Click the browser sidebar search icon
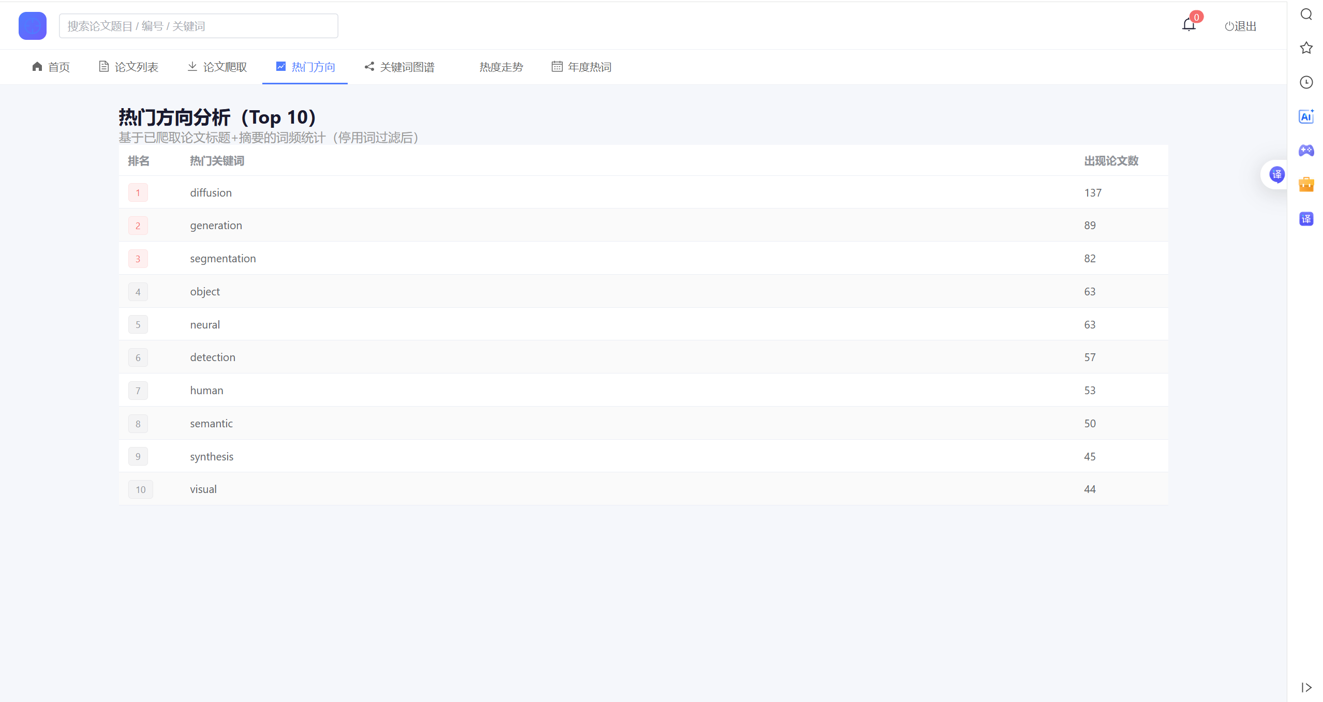Image resolution: width=1323 pixels, height=702 pixels. tap(1306, 14)
